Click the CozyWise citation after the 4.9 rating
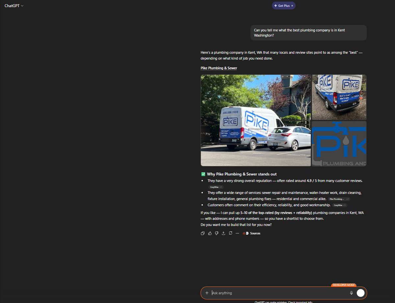Image resolution: width=395 pixels, height=303 pixels. (x=216, y=187)
